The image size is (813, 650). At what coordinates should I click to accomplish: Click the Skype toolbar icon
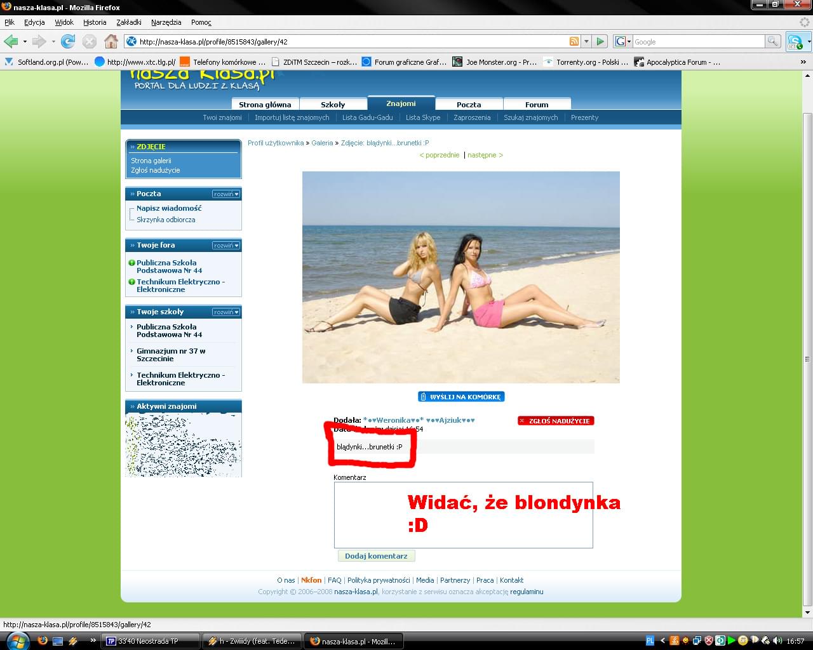coord(795,43)
